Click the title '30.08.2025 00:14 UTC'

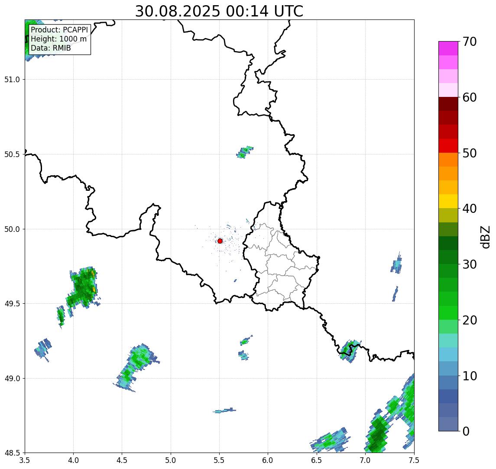click(x=219, y=11)
